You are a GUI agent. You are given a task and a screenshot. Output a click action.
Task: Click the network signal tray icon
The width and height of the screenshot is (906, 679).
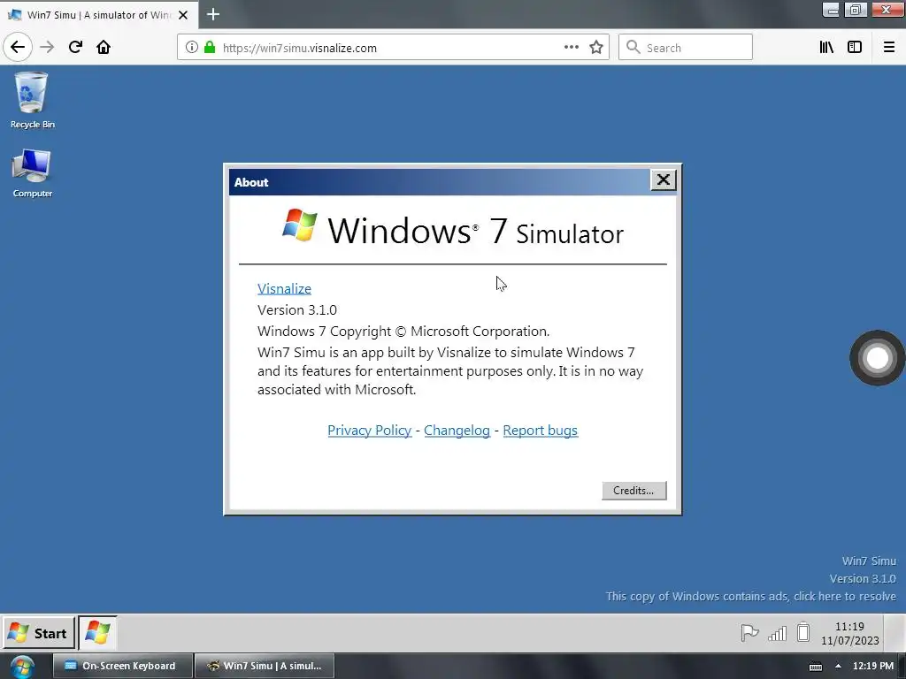point(777,633)
